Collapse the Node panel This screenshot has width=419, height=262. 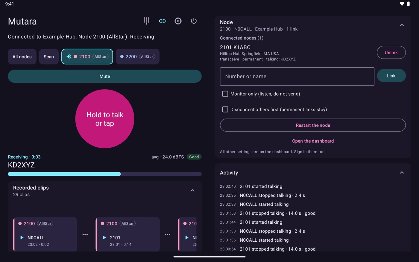tap(402, 25)
